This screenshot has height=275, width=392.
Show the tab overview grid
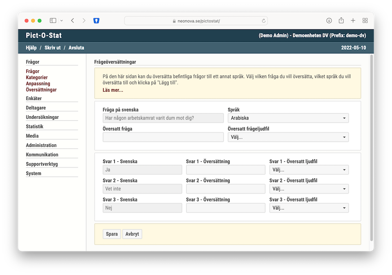pos(365,20)
